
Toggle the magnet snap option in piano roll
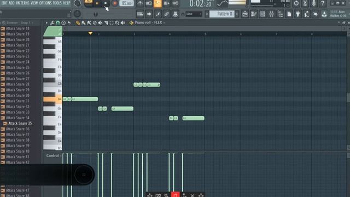tap(58, 22)
